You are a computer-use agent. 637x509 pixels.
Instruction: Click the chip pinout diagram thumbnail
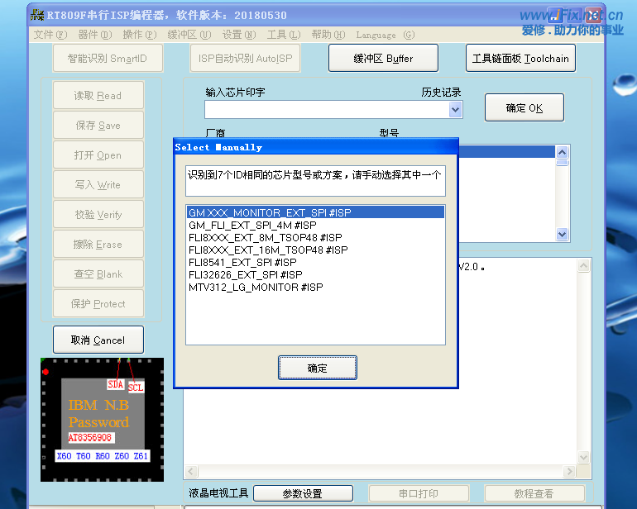click(102, 419)
